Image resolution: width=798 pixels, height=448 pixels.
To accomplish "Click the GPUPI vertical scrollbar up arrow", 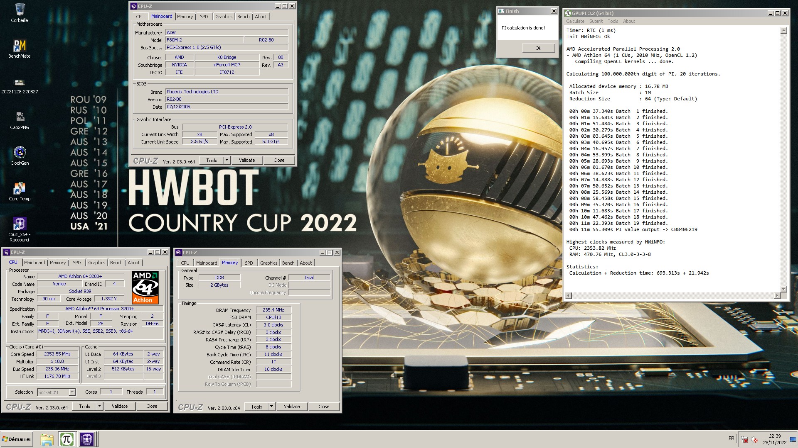I will [x=784, y=30].
